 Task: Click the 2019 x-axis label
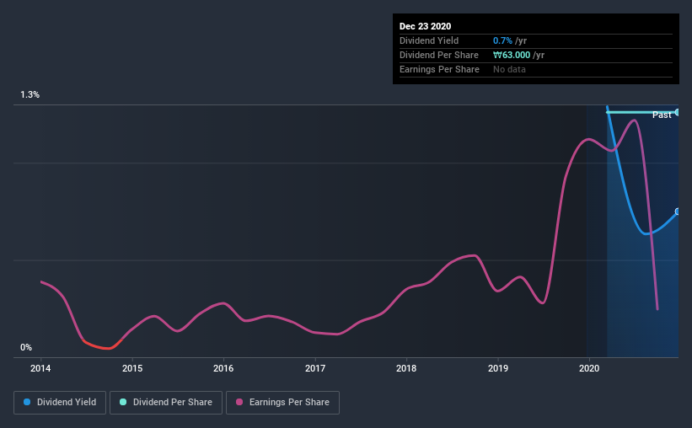click(498, 368)
